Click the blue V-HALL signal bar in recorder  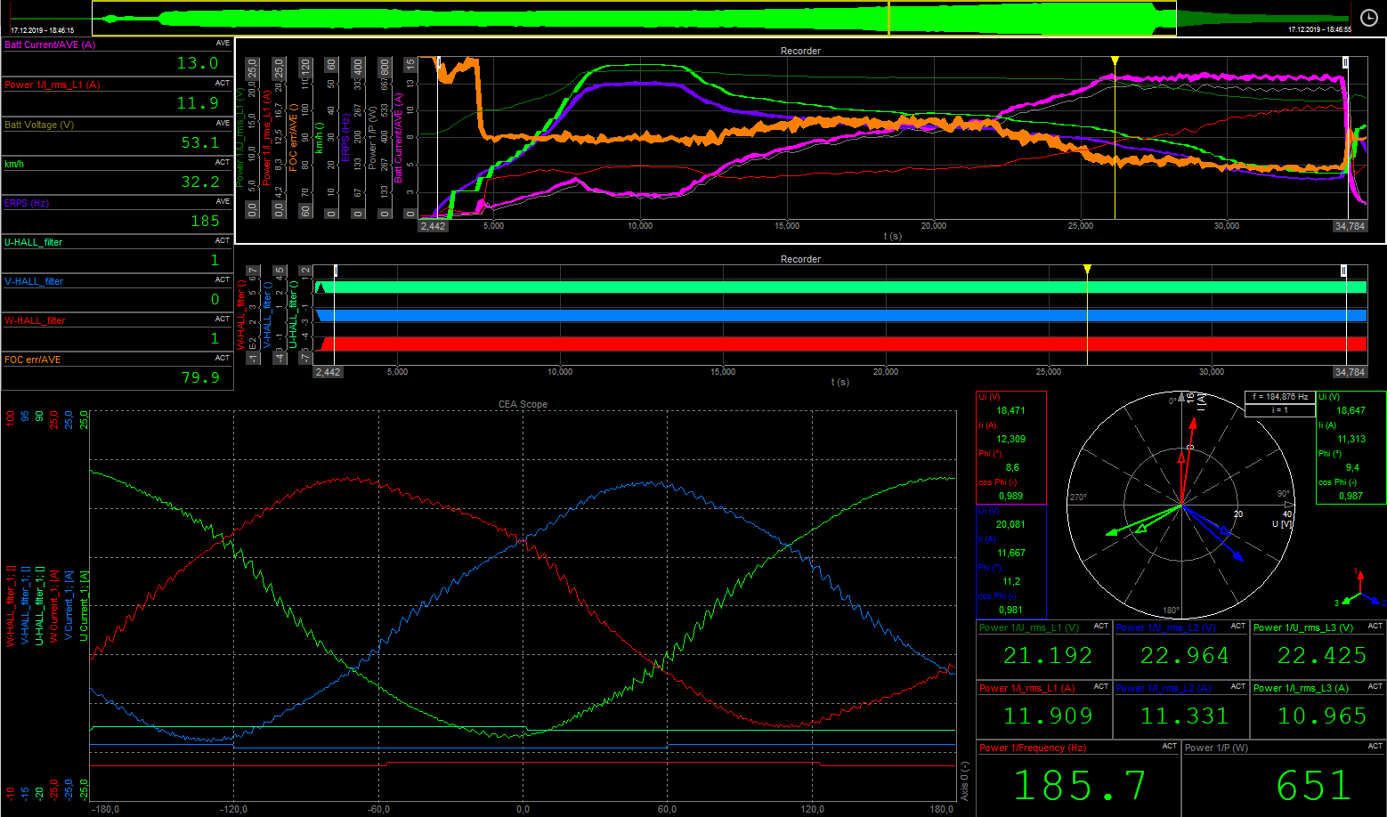(842, 315)
